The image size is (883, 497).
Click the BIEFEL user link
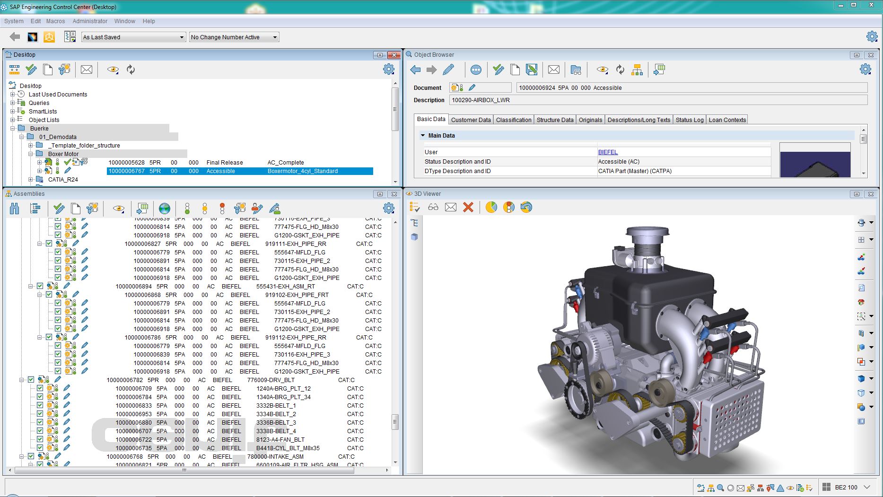coord(608,152)
